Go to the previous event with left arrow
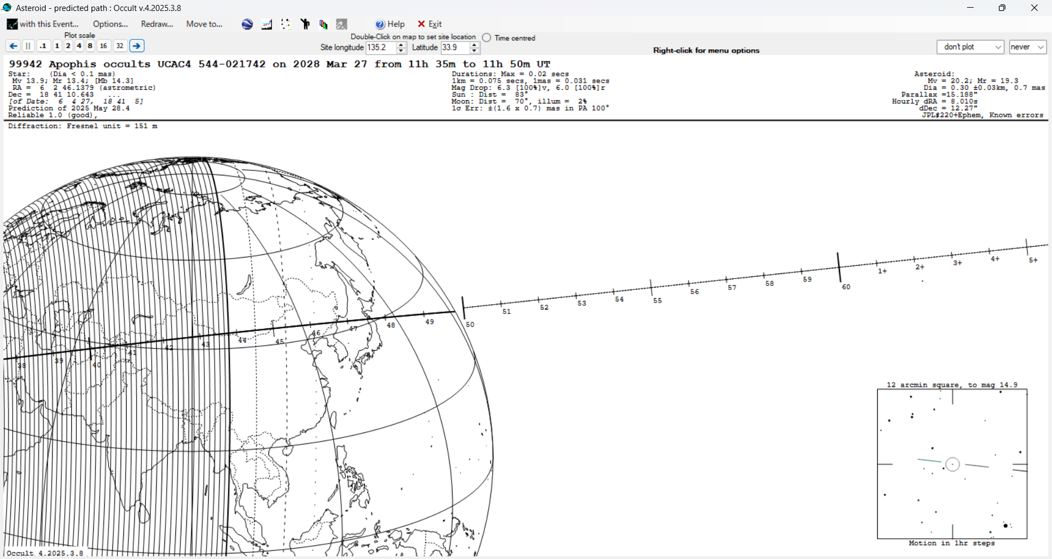 13,46
